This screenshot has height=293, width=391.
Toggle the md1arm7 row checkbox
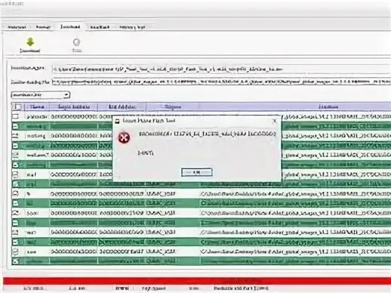tap(16, 155)
